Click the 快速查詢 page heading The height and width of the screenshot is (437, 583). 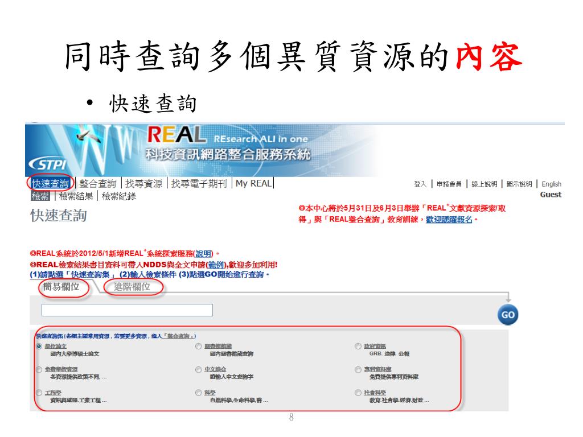59,216
